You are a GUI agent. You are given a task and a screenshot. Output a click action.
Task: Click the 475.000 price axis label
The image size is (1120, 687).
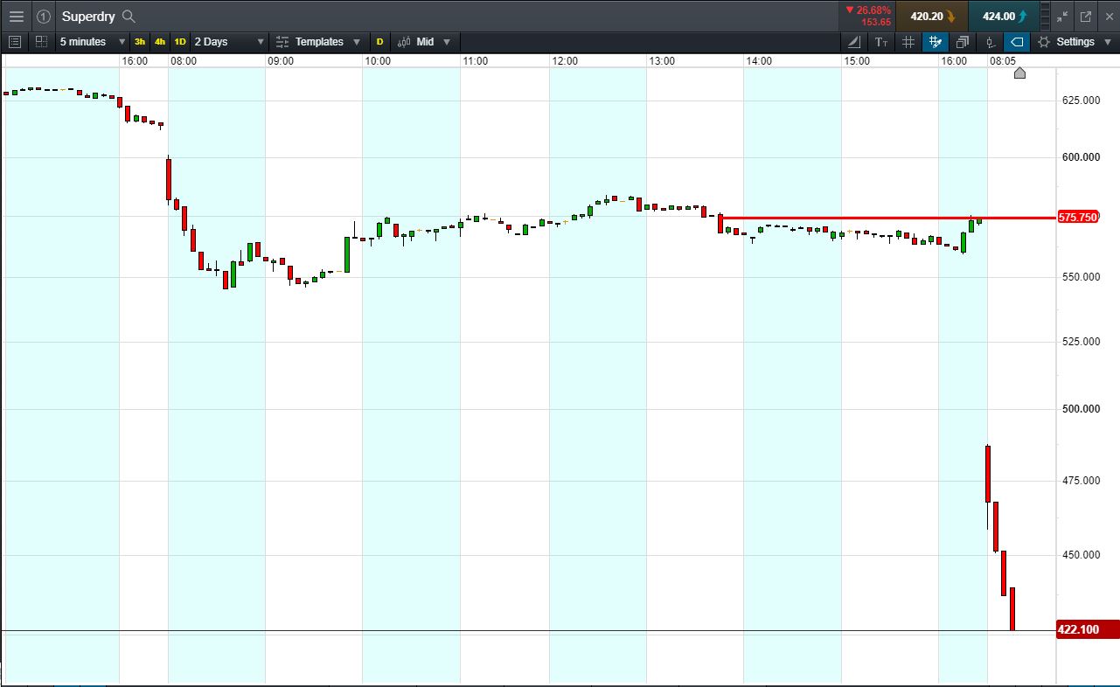coord(1081,481)
